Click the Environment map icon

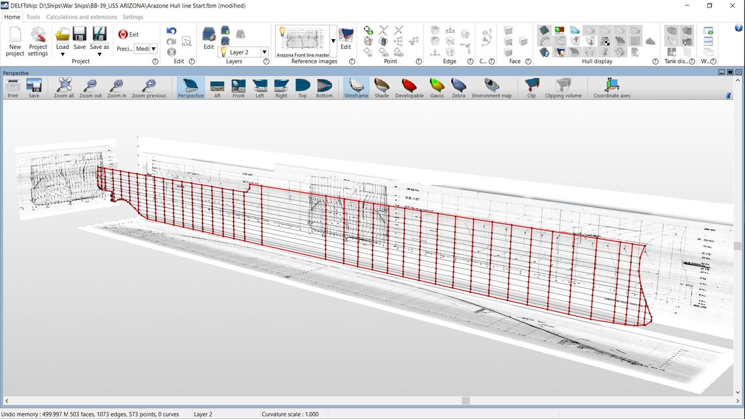[x=492, y=88]
